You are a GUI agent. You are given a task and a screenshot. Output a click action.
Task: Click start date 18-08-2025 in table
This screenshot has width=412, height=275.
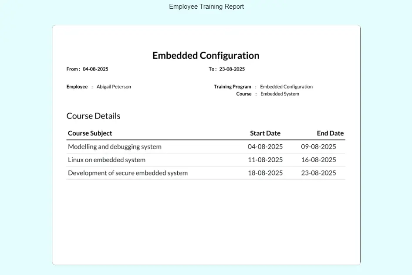point(265,173)
